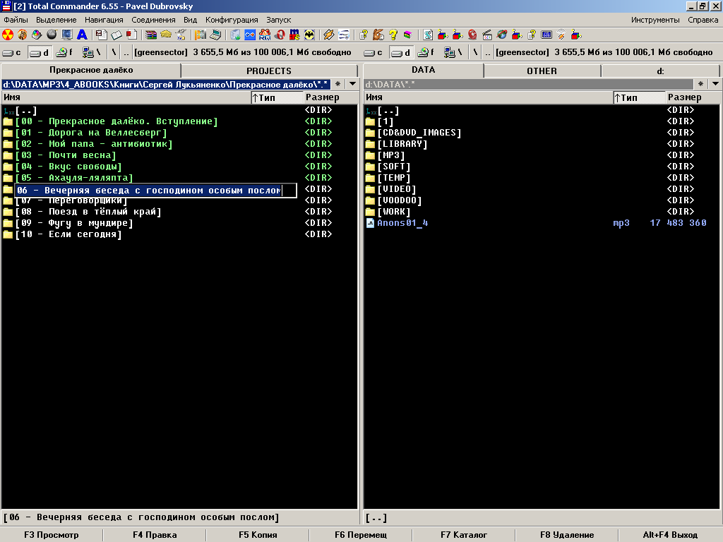The image size is (723, 542).
Task: Click the yellow-red radiation toolbar icon
Action: point(8,35)
